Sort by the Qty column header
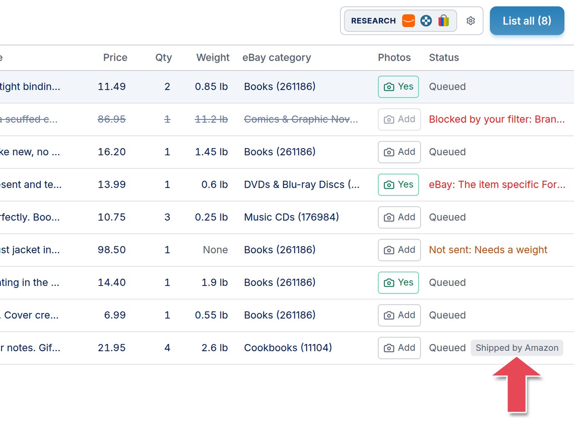The image size is (574, 438). coord(164,57)
